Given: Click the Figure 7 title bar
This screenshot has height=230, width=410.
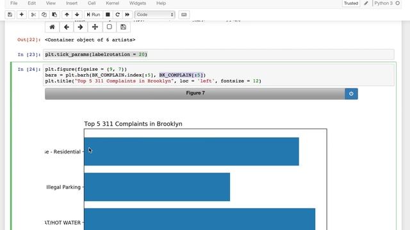Looking at the screenshot, I should 195,94.
